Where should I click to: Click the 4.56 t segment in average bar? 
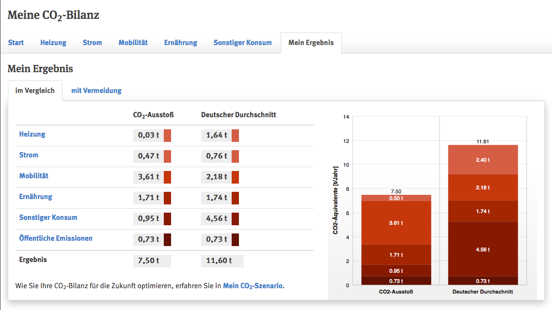[482, 249]
